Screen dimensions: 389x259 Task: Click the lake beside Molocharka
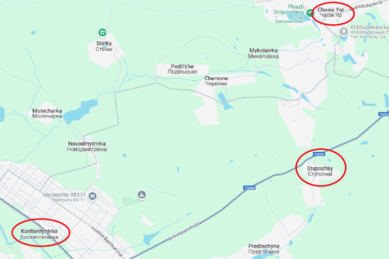click(80, 110)
